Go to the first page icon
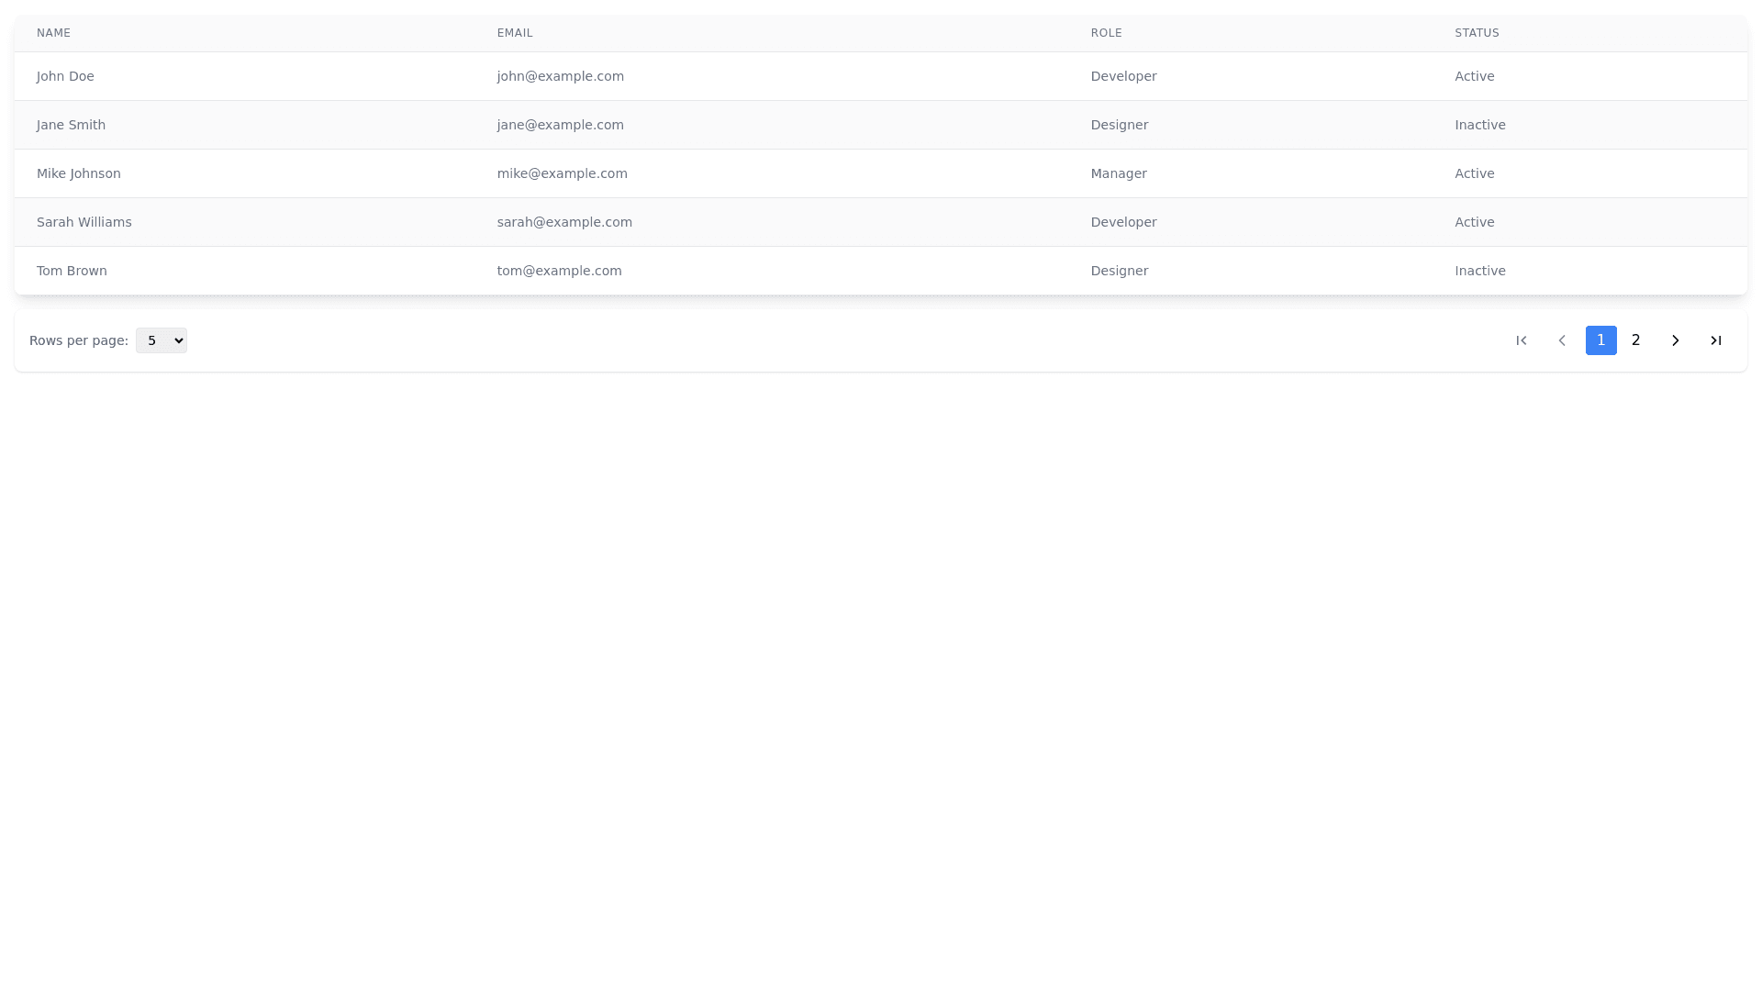Image resolution: width=1762 pixels, height=991 pixels. click(1522, 340)
